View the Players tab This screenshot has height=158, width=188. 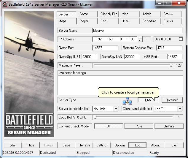point(88,21)
